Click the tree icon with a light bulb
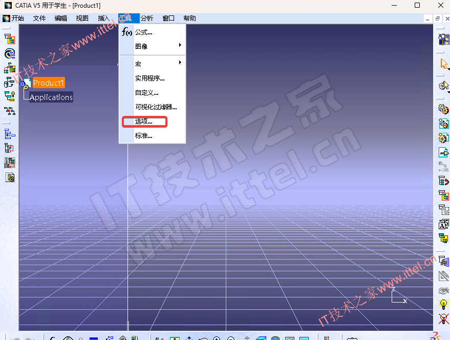Screen dimensions: 450x340 click(x=10, y=96)
